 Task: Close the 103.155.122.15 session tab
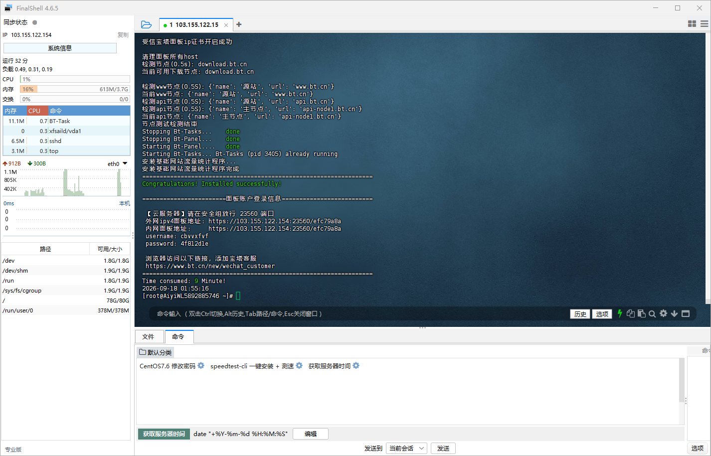tap(226, 25)
